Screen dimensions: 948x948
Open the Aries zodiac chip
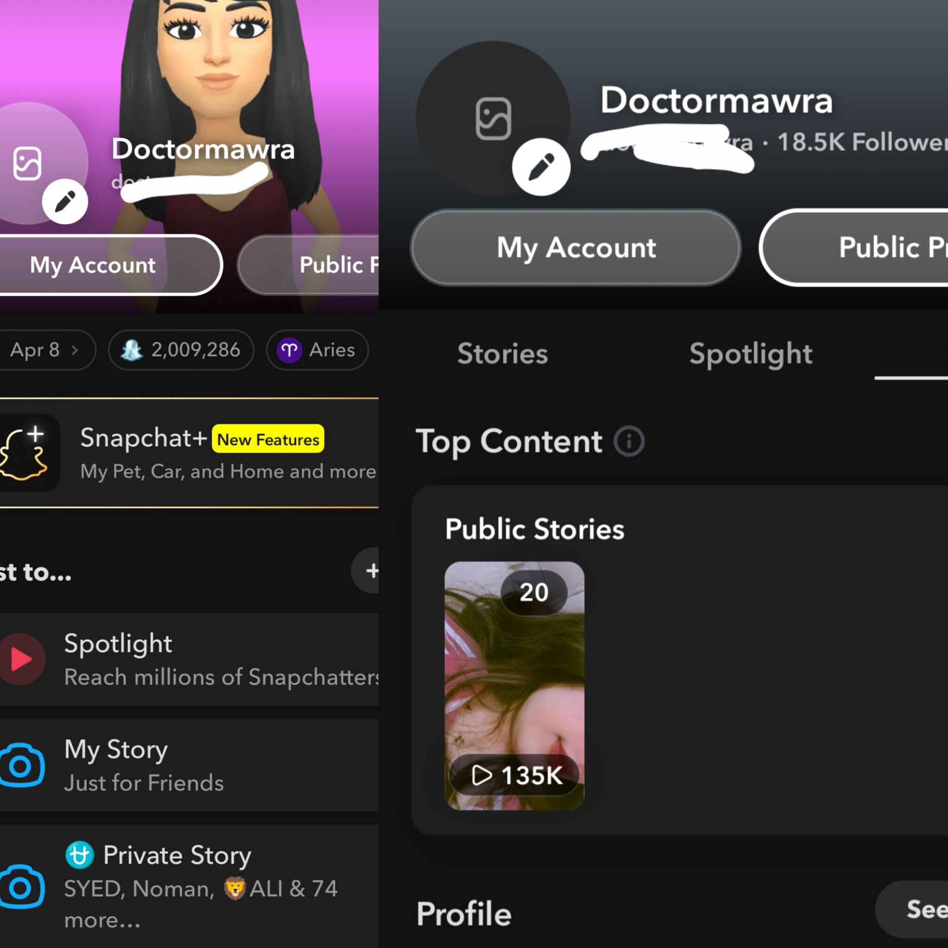317,350
